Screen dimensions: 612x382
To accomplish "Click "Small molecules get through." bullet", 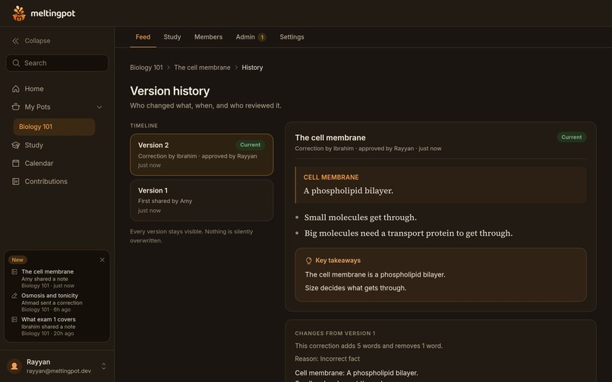I will point(360,218).
